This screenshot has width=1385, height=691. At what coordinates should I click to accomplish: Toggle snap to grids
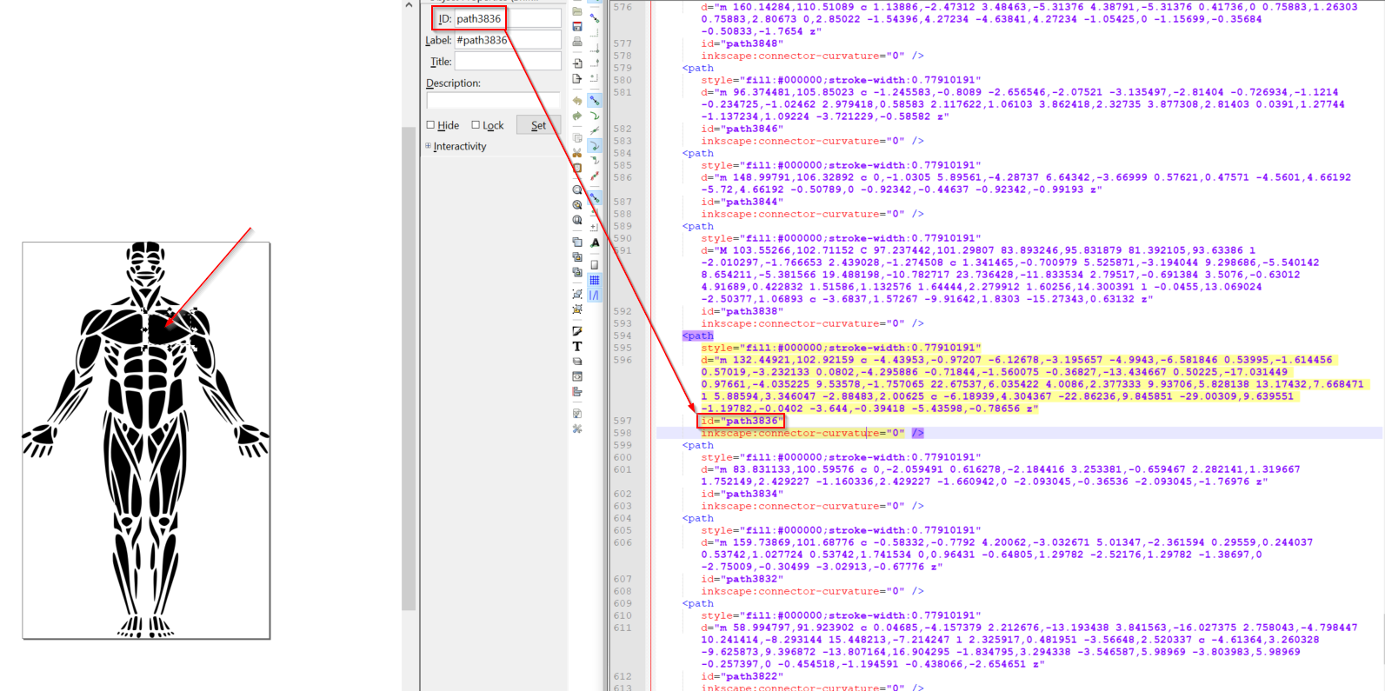click(595, 280)
